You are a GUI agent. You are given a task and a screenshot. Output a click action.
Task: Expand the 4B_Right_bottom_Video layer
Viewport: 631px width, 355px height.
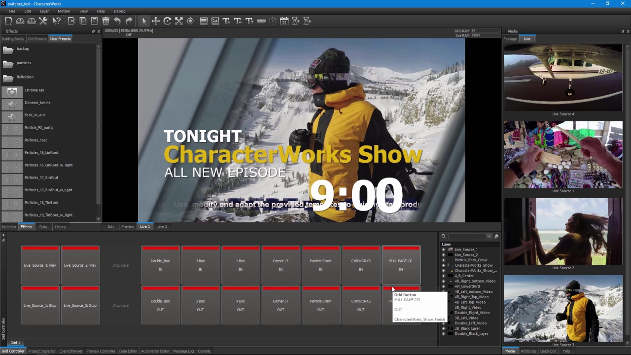point(443,281)
